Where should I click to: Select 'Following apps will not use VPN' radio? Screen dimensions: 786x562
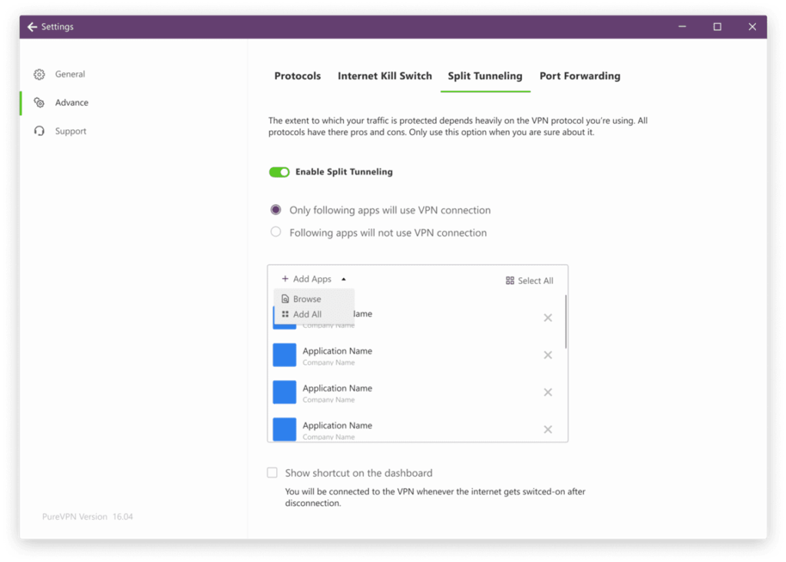pos(276,233)
